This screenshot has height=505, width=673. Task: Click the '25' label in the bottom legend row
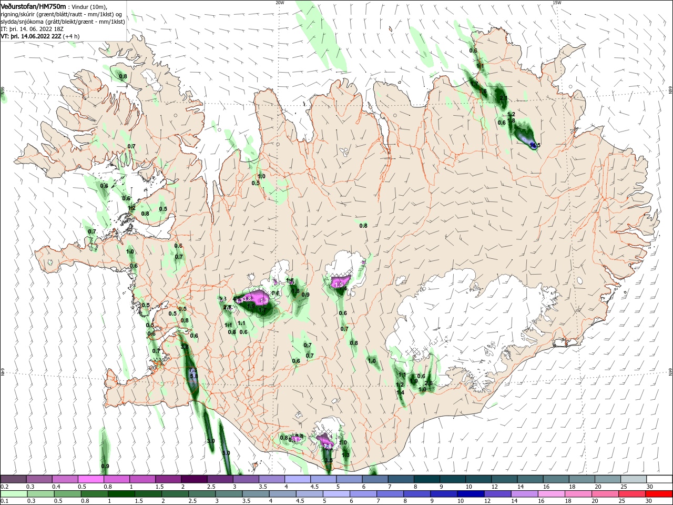coord(623,501)
